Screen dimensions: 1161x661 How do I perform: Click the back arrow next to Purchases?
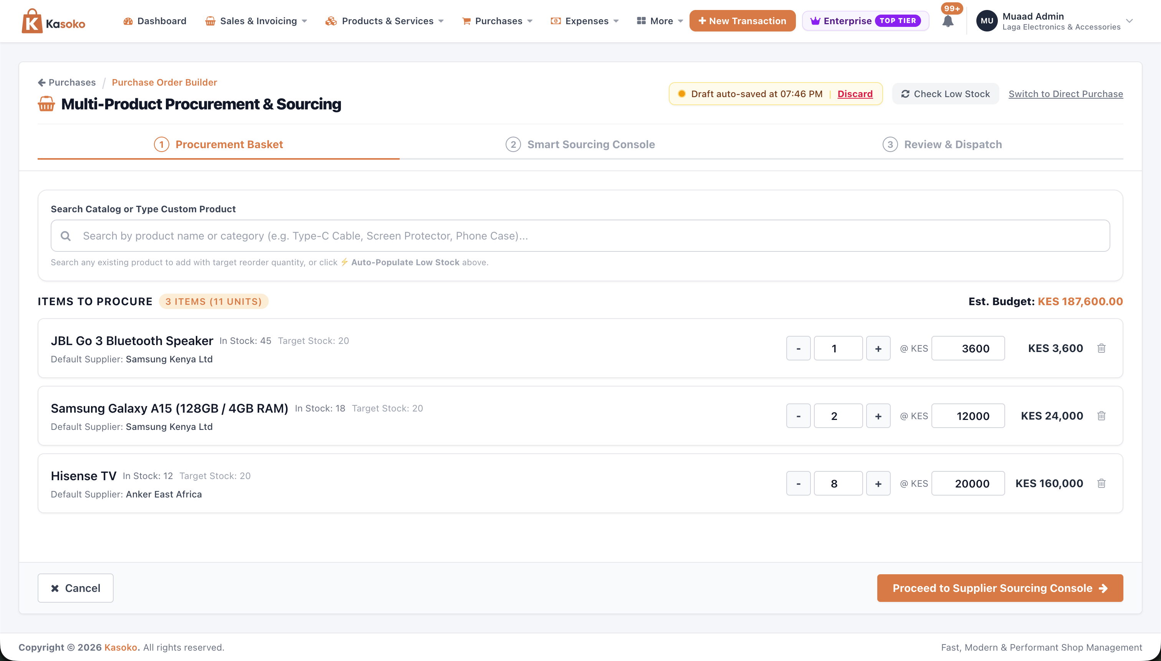(41, 83)
